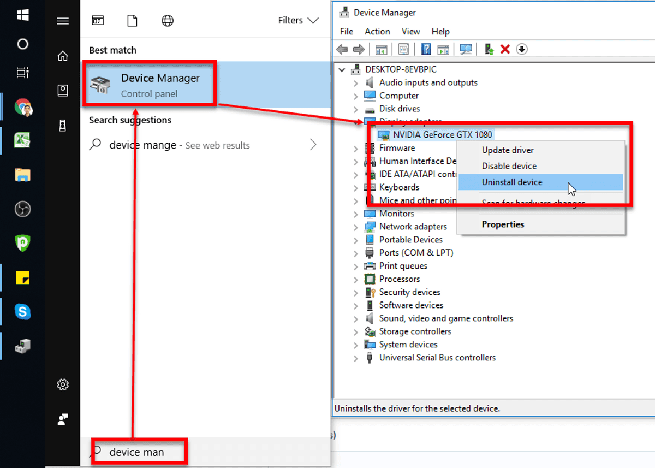Click the search box containing device man
Viewport: 655px width, 468px height.
206,452
